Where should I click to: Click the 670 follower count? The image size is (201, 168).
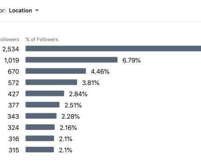coord(13,72)
